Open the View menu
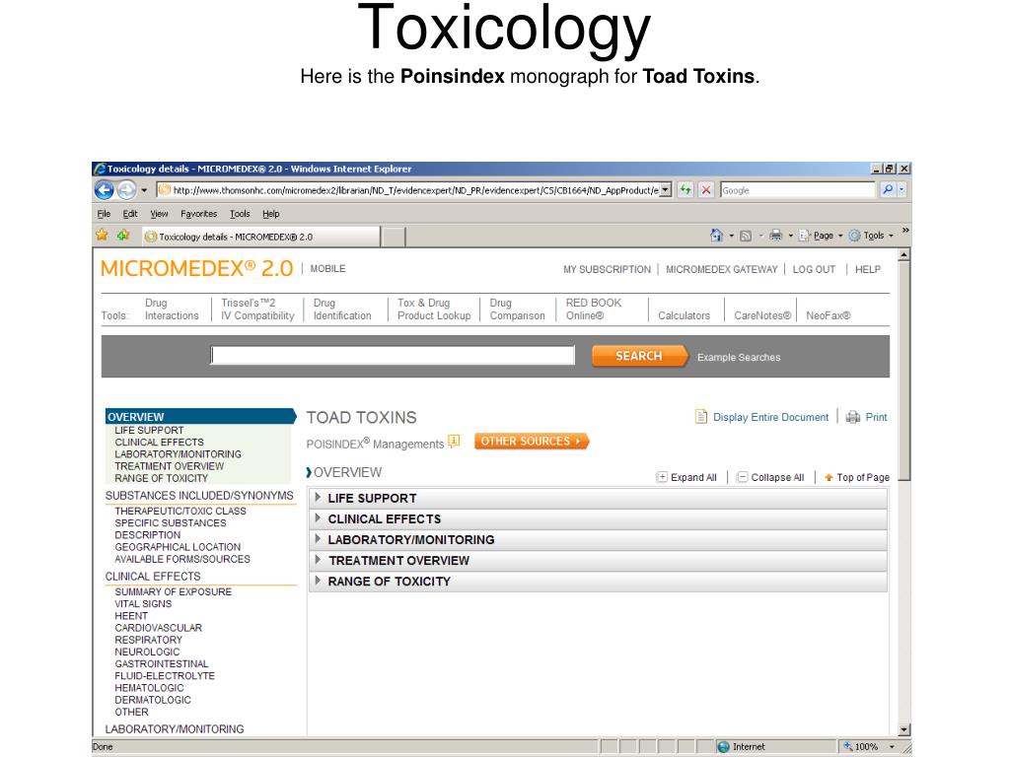 pos(159,214)
